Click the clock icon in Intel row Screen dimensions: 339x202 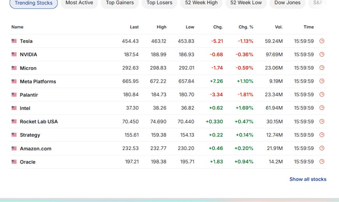[x=322, y=108]
